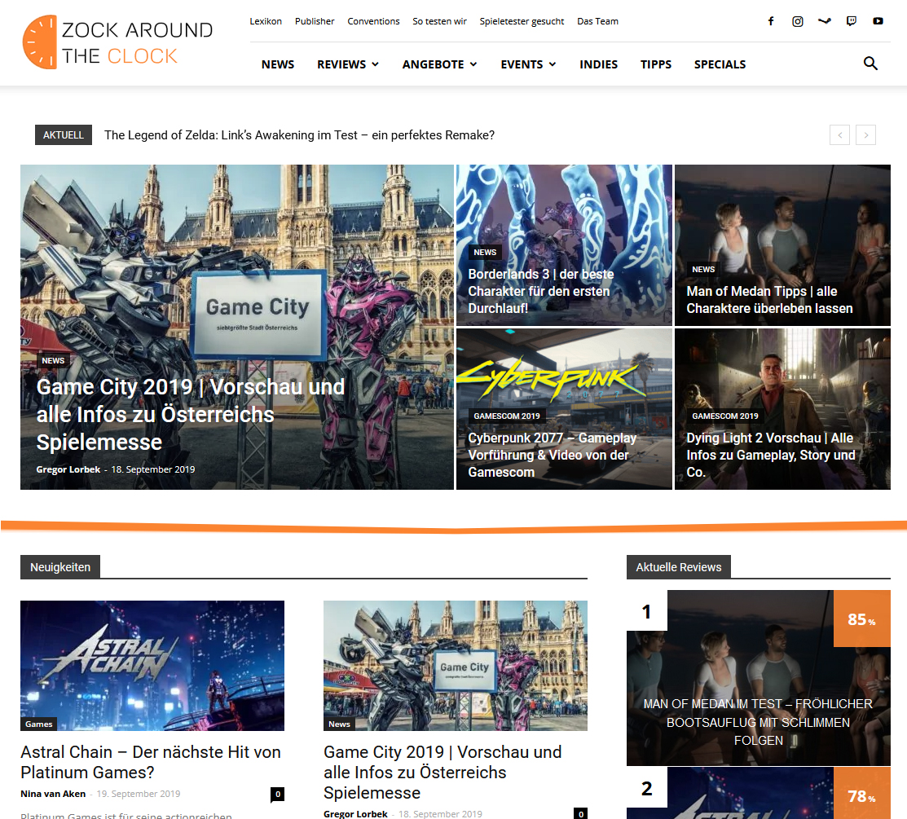The height and width of the screenshot is (819, 907).
Task: Click NEWS badge on Man of Medan Tipps tile
Action: [703, 269]
